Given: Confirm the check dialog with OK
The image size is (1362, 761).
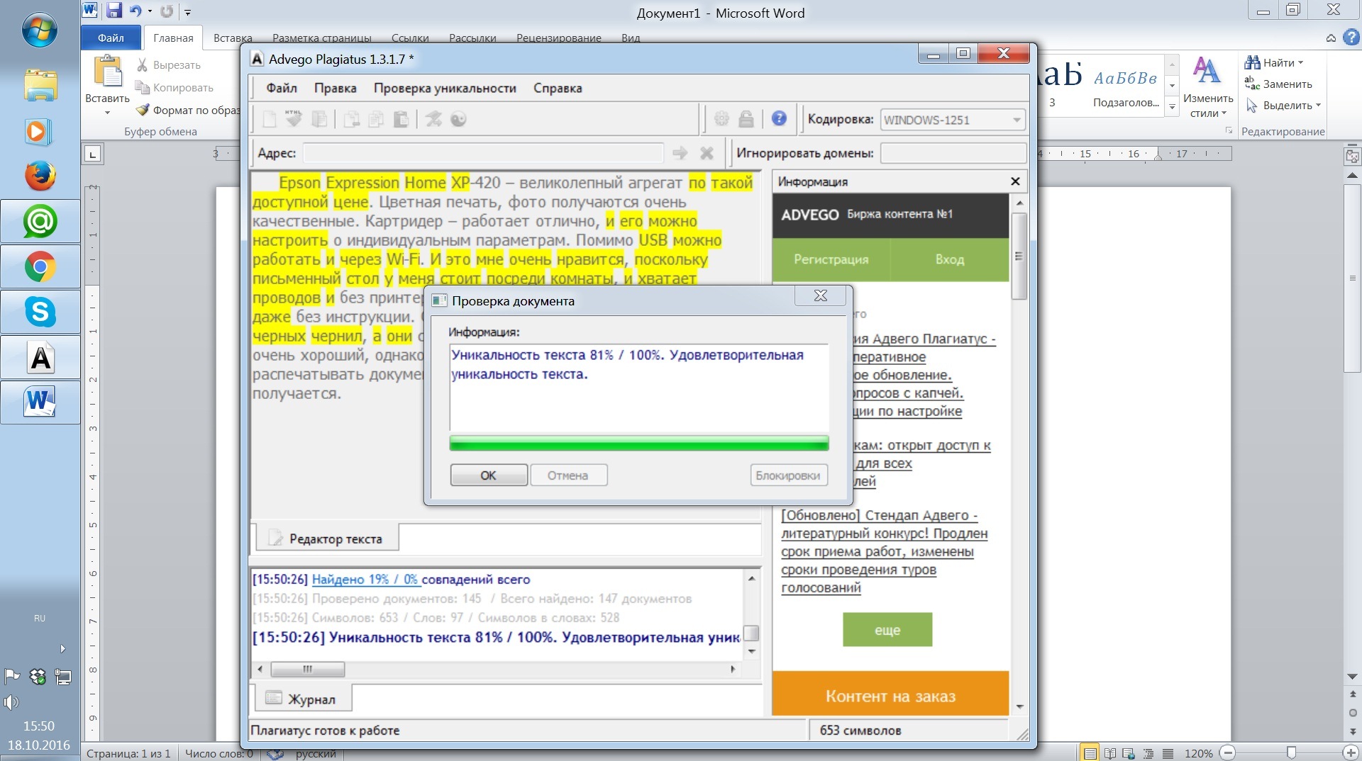Looking at the screenshot, I should point(489,475).
